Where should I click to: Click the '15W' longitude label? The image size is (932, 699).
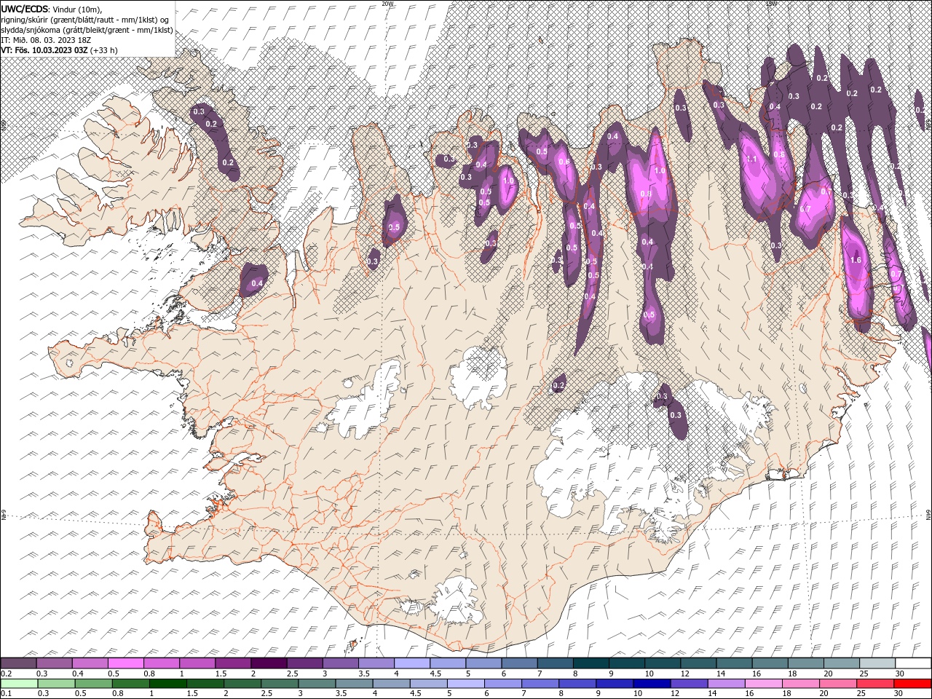coord(771,4)
